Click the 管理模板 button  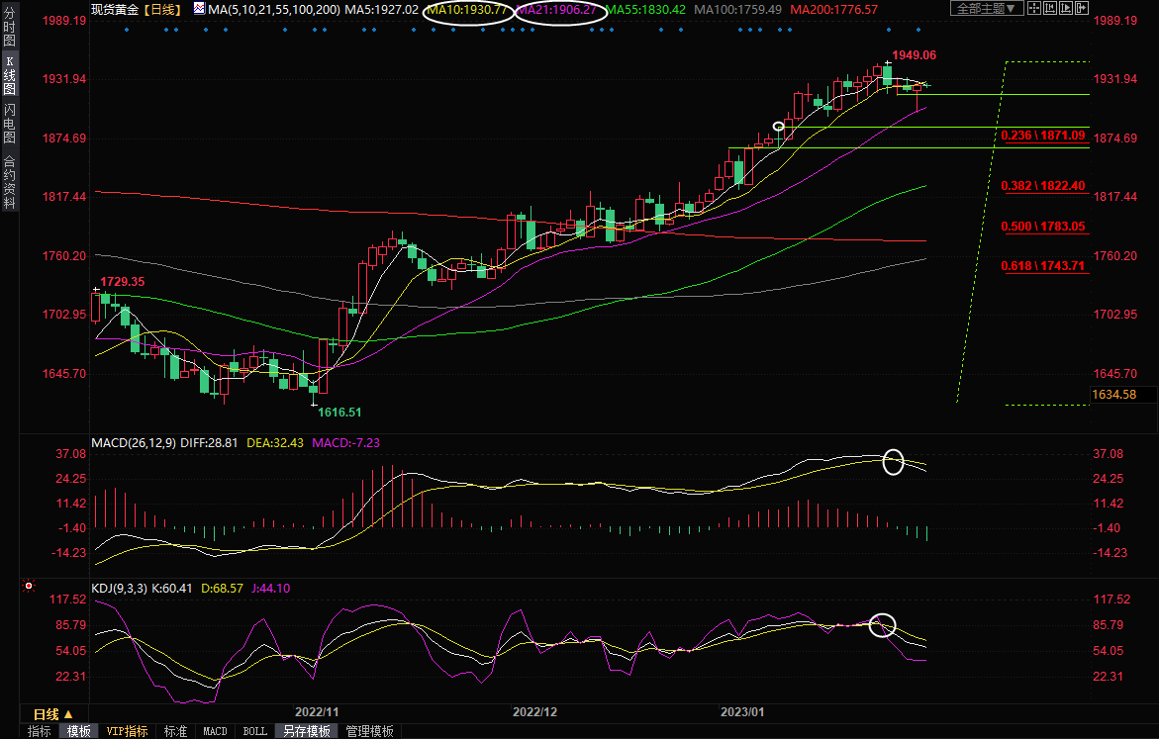coord(369,732)
